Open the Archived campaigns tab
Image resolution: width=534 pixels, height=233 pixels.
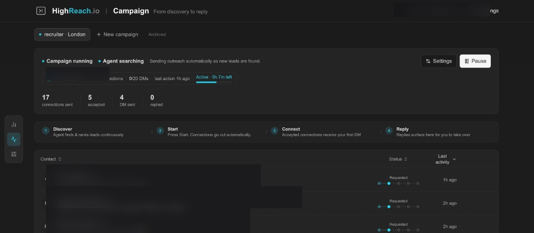(157, 34)
